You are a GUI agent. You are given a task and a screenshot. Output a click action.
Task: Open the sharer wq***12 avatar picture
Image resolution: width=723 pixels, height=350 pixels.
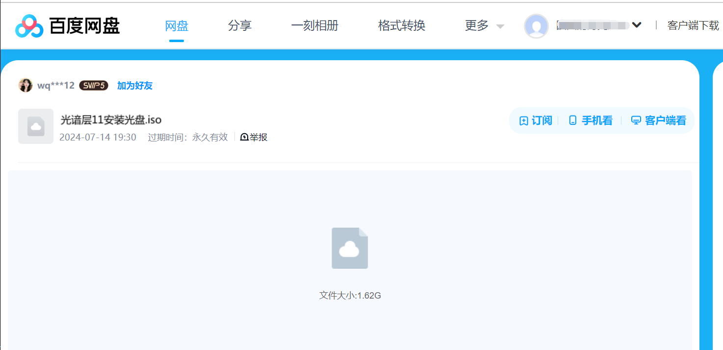coord(25,85)
